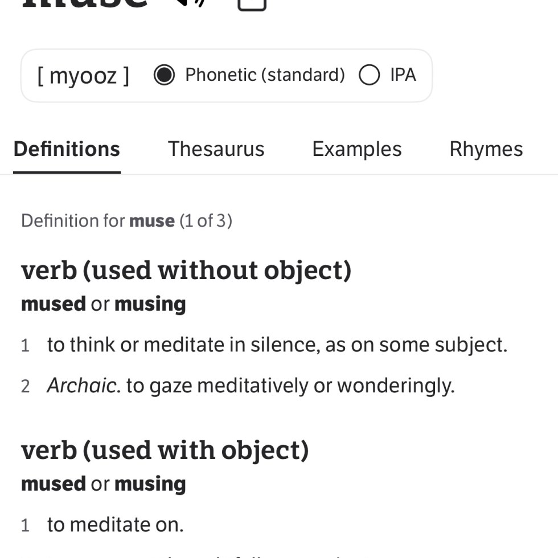Click the save word icon beside speaker
558x558 pixels.
(251, 5)
